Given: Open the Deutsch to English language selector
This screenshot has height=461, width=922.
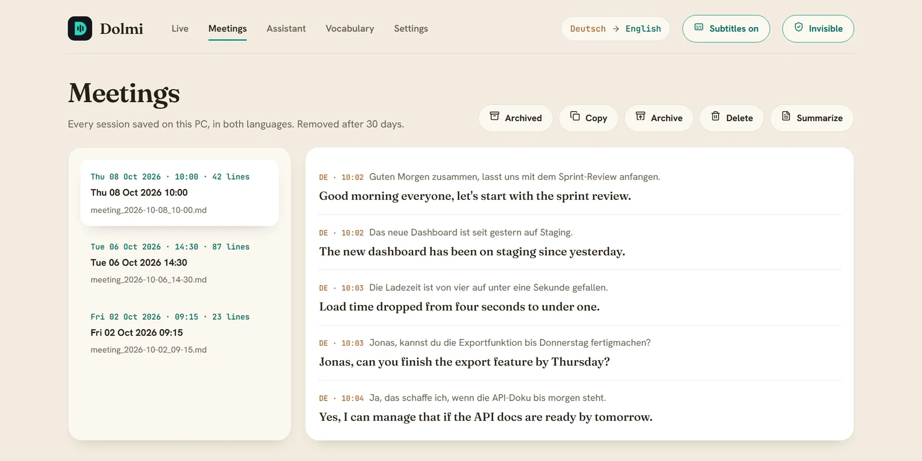Looking at the screenshot, I should [x=615, y=29].
